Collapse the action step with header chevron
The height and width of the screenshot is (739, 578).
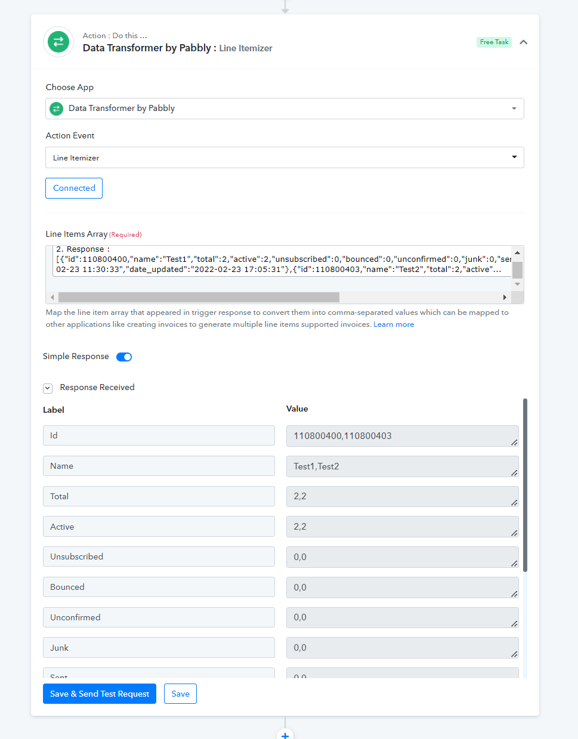coord(523,42)
